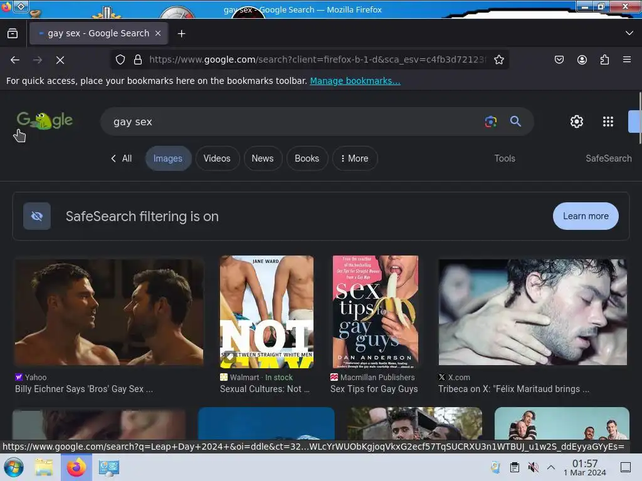Expand the More search categories menu

(x=355, y=158)
